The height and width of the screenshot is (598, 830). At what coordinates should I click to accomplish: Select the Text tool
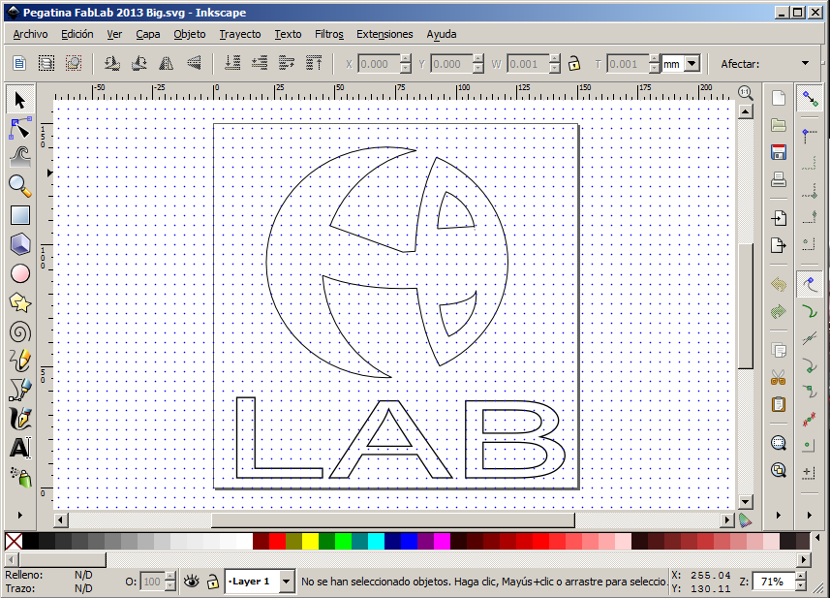pyautogui.click(x=20, y=448)
